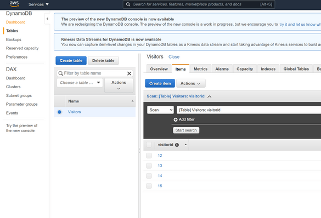Click the Start search button
Image resolution: width=321 pixels, height=218 pixels.
click(186, 130)
